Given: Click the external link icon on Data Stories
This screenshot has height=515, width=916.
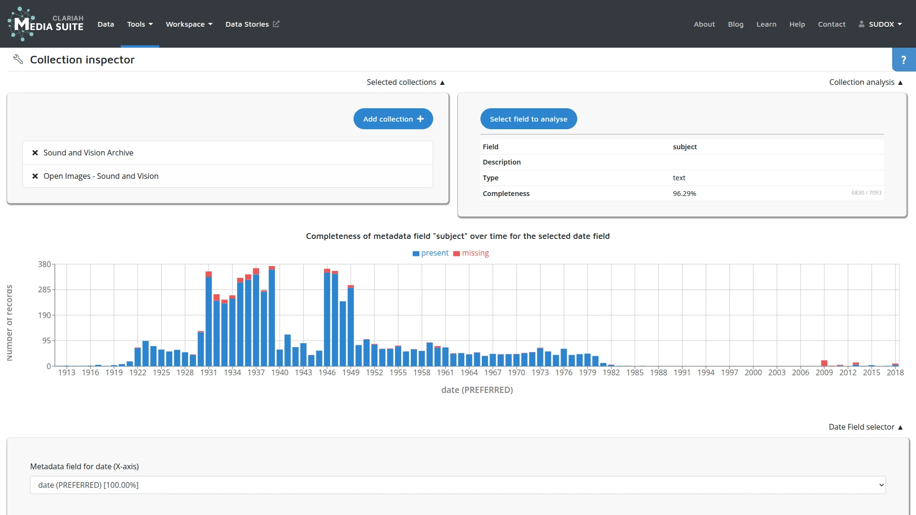Looking at the screenshot, I should (x=276, y=24).
